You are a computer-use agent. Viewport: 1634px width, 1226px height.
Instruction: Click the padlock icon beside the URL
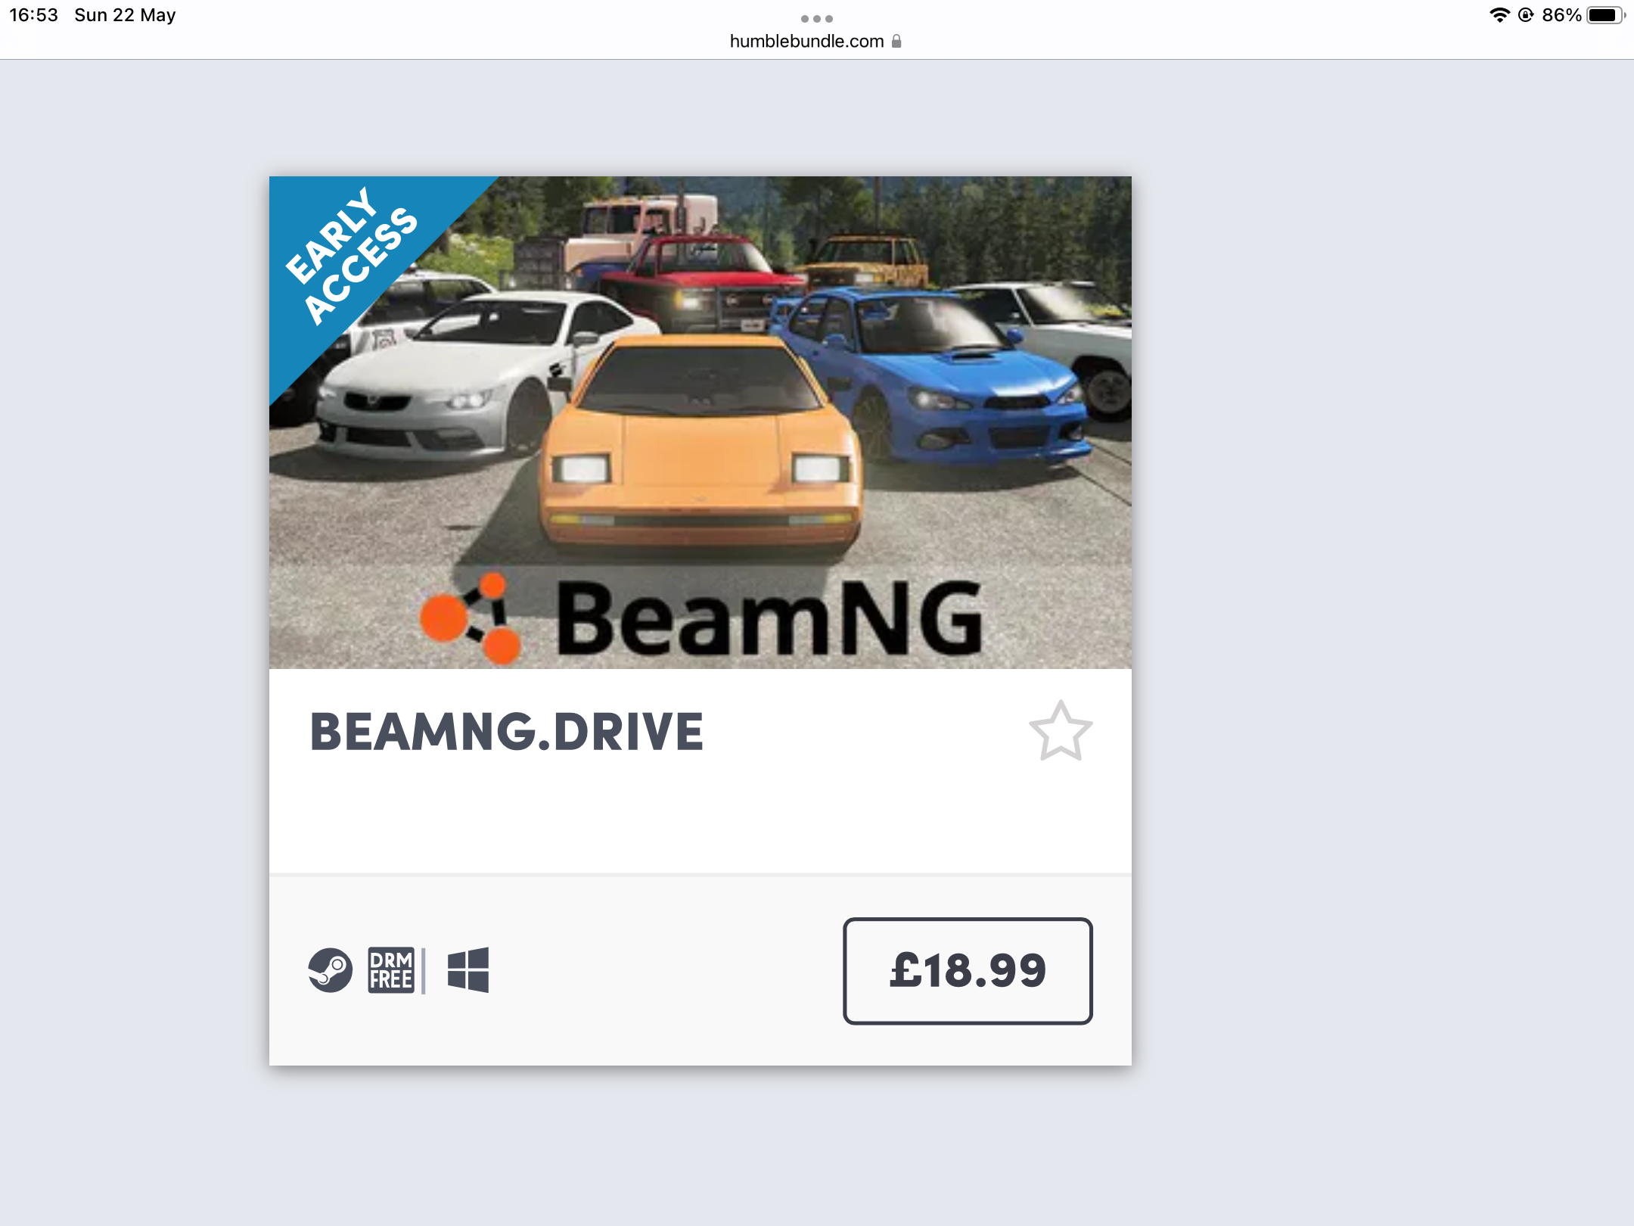(896, 41)
